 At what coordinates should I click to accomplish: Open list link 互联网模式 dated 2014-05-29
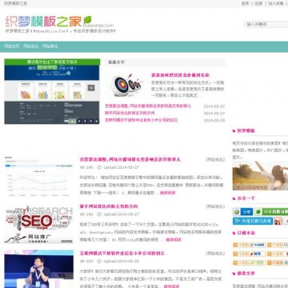pos(142,120)
